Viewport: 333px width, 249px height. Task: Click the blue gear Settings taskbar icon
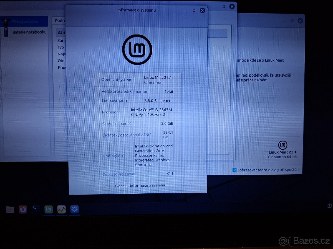tap(74, 210)
